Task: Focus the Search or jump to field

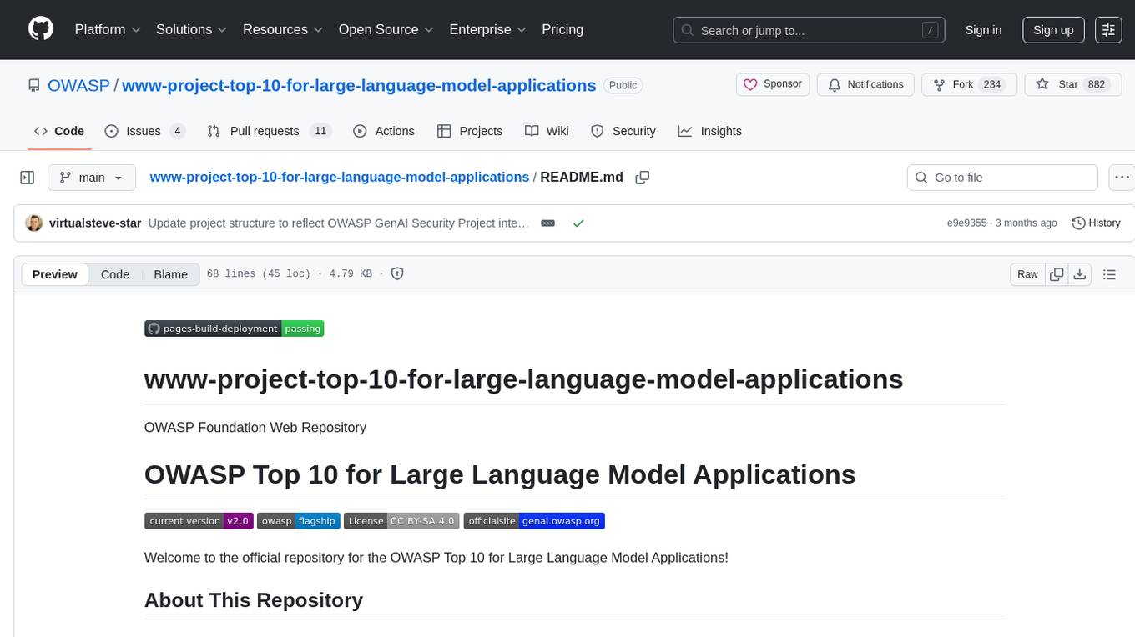Action: pyautogui.click(x=809, y=30)
